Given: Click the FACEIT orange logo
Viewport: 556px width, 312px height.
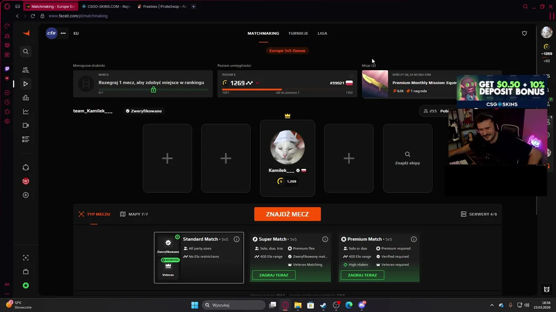Looking at the screenshot, I should pyautogui.click(x=26, y=33).
